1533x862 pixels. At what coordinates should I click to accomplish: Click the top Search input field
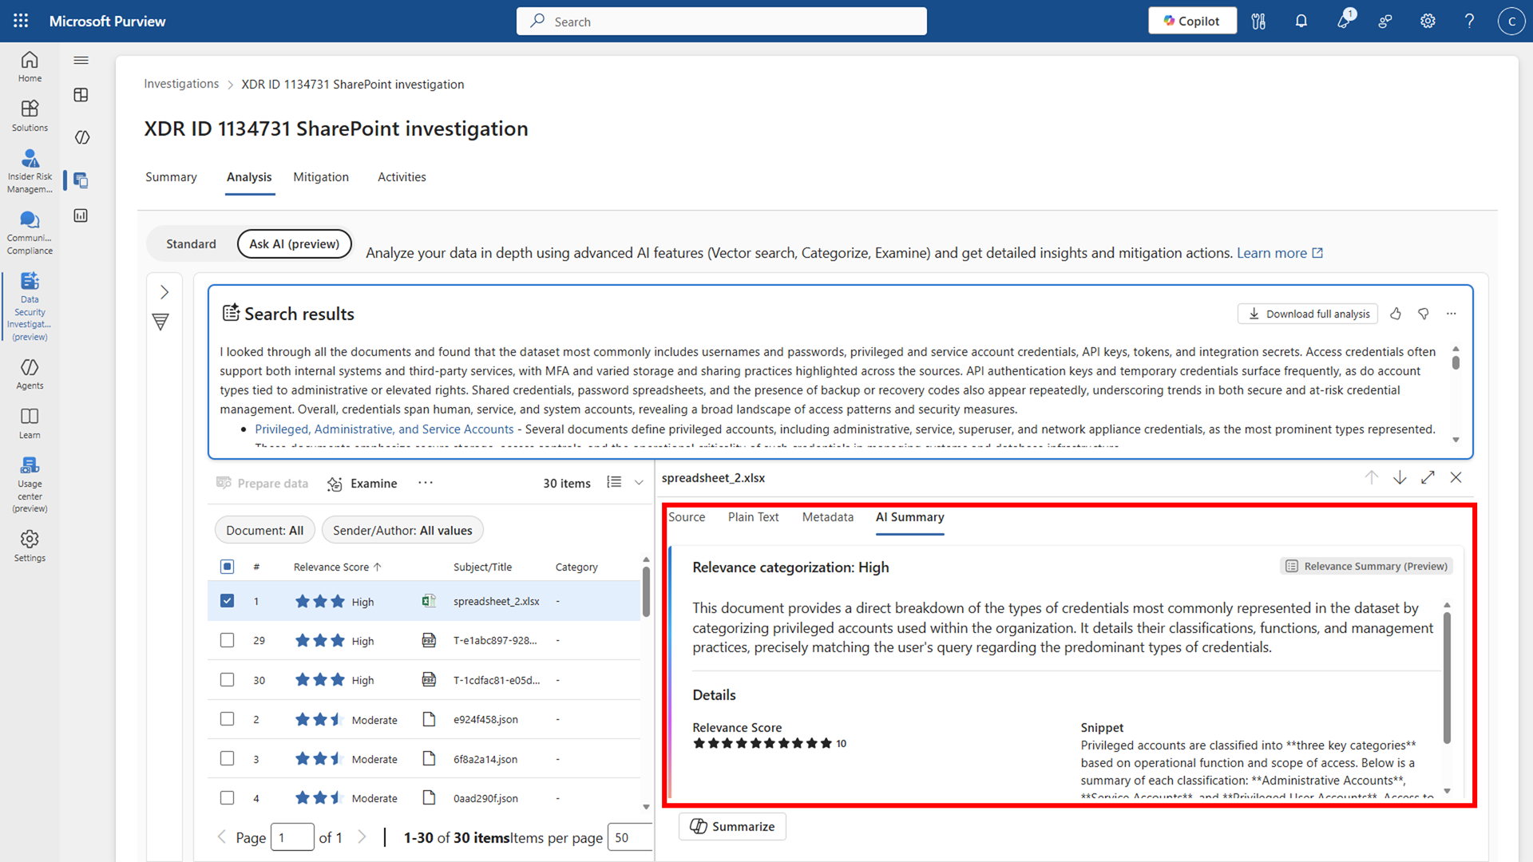pyautogui.click(x=721, y=22)
